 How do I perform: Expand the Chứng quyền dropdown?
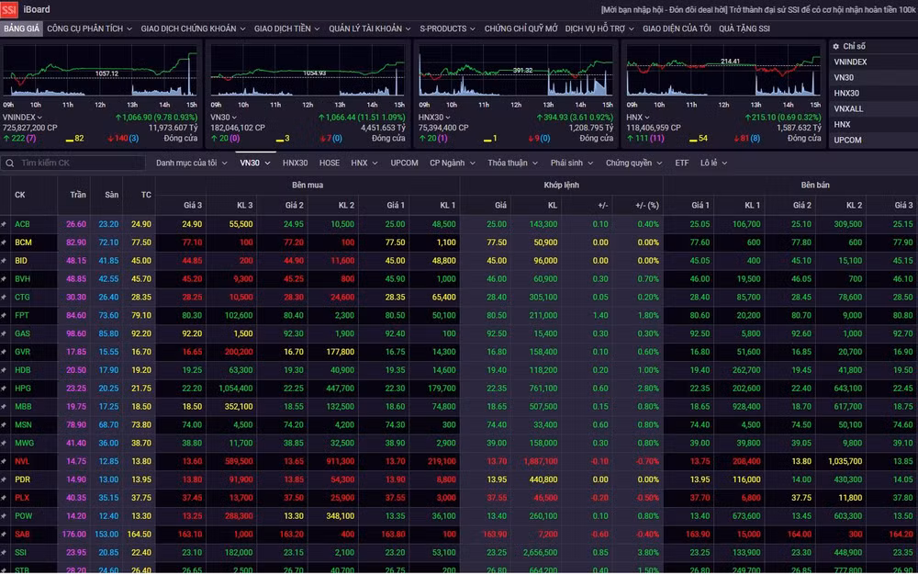pyautogui.click(x=633, y=163)
